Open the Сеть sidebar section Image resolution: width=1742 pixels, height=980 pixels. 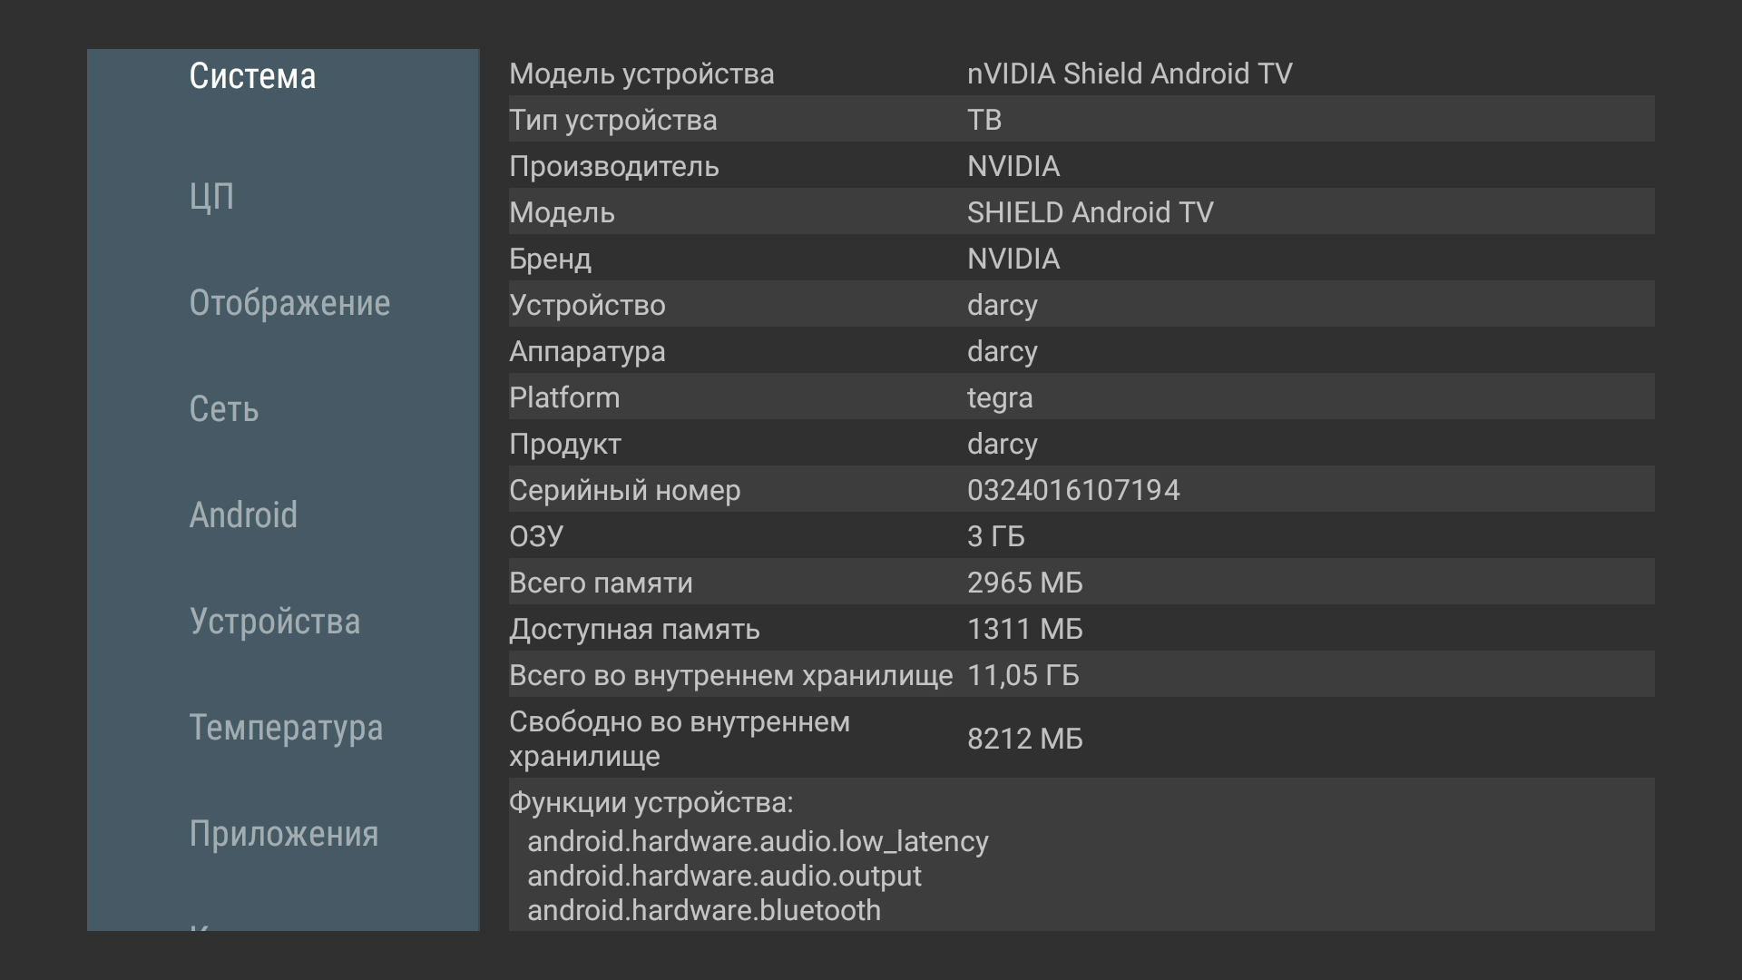click(224, 409)
